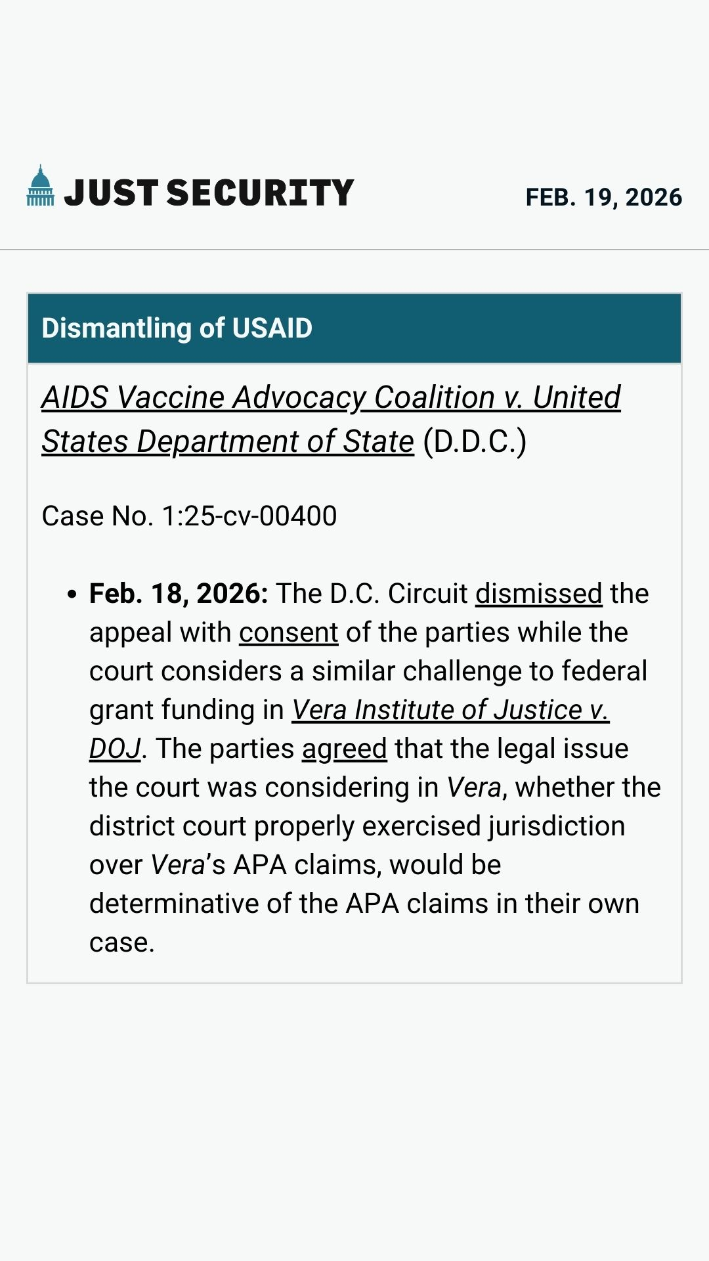Viewport: 709px width, 1261px height.
Task: Click the bullet point marker before Feb. 18
Action: pos(72,594)
